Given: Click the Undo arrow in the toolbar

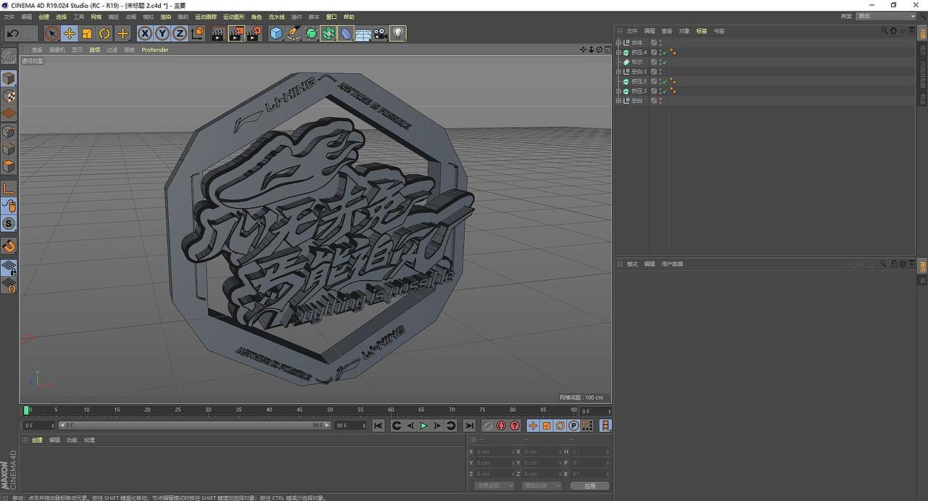Looking at the screenshot, I should pos(13,33).
